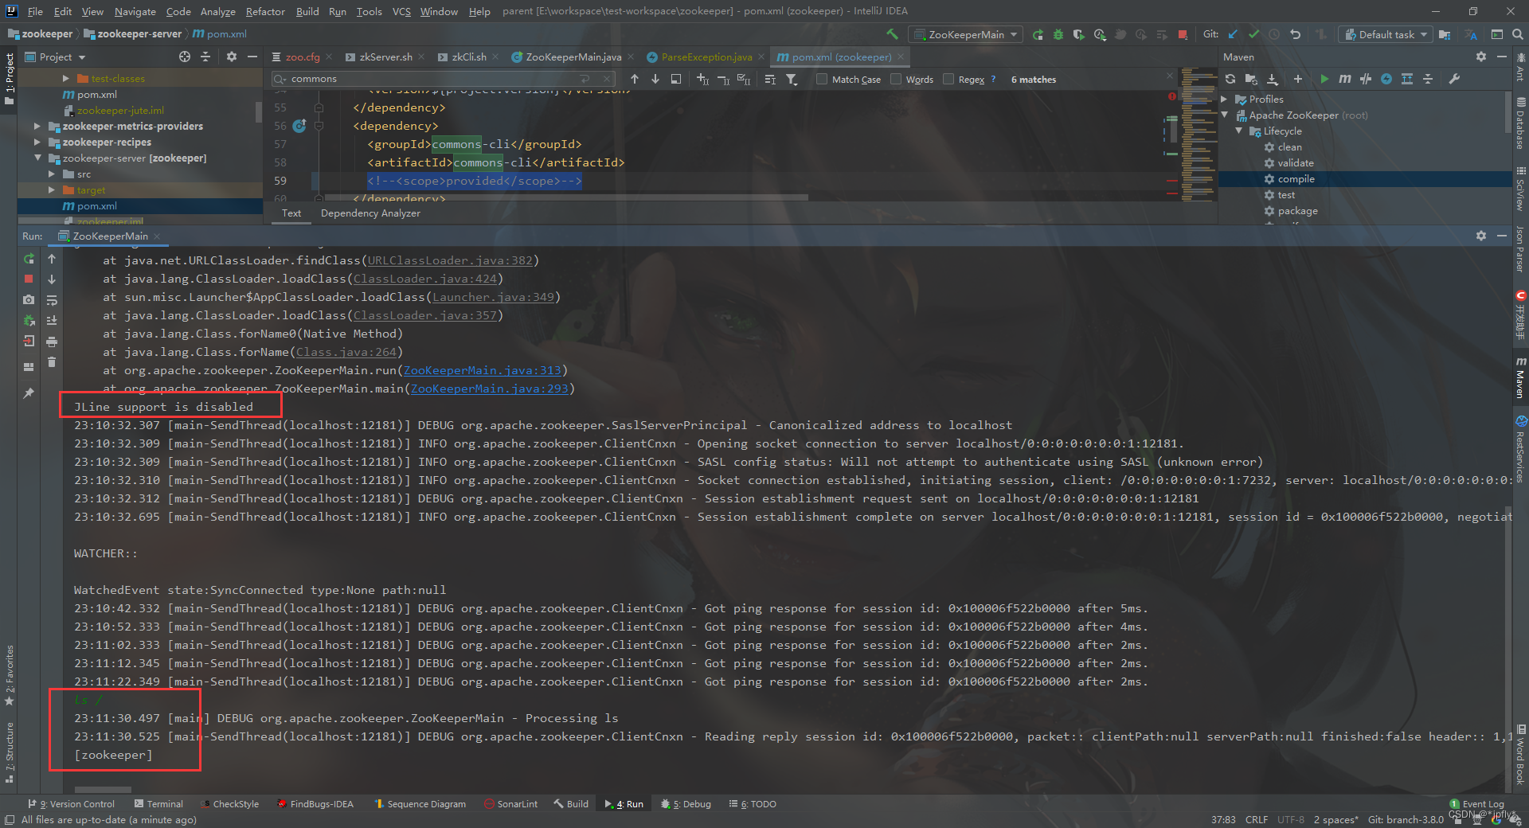Open the VCS menu
The width and height of the screenshot is (1529, 828).
point(401,11)
